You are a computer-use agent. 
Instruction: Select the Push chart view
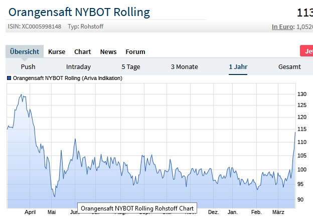coord(28,66)
